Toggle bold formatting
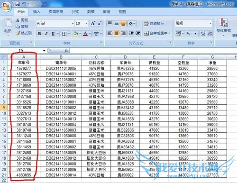The height and width of the screenshot is (183, 237). pyautogui.click(x=39, y=34)
